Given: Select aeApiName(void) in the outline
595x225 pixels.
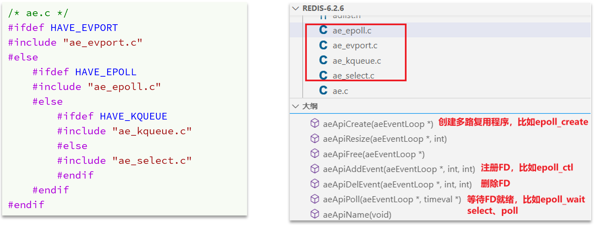Looking at the screenshot, I should [x=357, y=214].
